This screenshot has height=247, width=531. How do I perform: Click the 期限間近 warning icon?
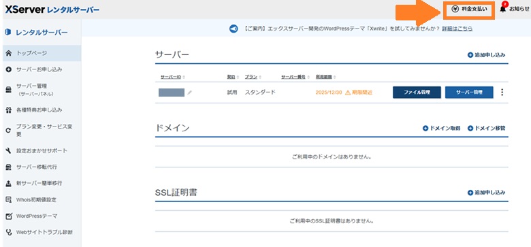coord(347,93)
